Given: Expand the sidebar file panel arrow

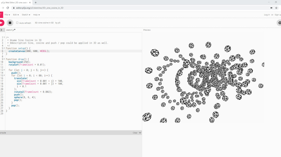Looking at the screenshot, I should tap(1, 30).
